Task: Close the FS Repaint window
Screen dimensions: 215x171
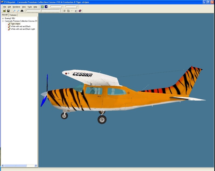Action: (212, 2)
